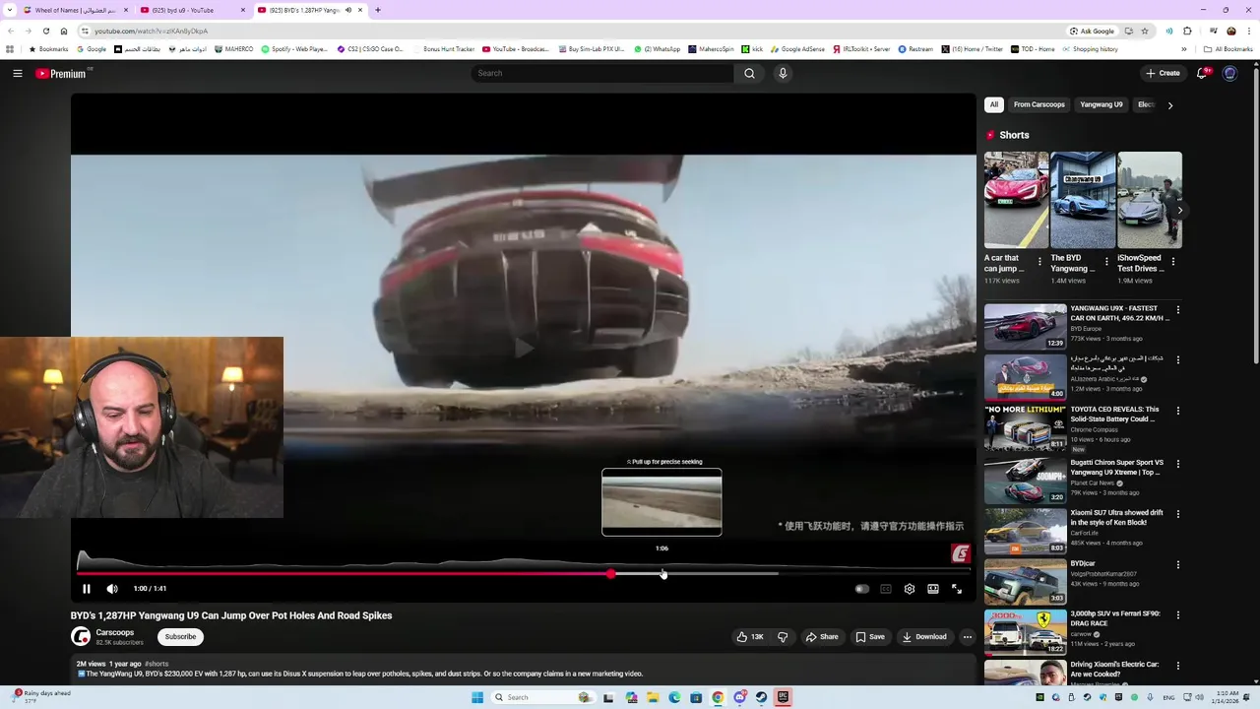1260x709 pixels.
Task: Open more actions ellipsis below video
Action: [967, 637]
